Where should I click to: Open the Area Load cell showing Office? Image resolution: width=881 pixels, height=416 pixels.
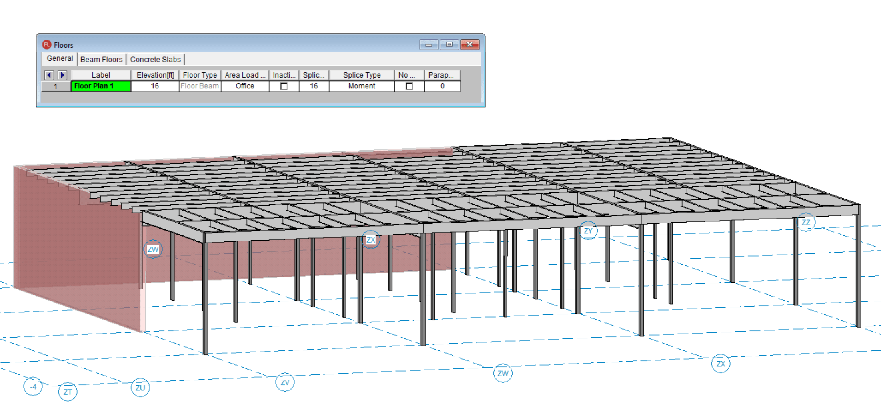[245, 86]
